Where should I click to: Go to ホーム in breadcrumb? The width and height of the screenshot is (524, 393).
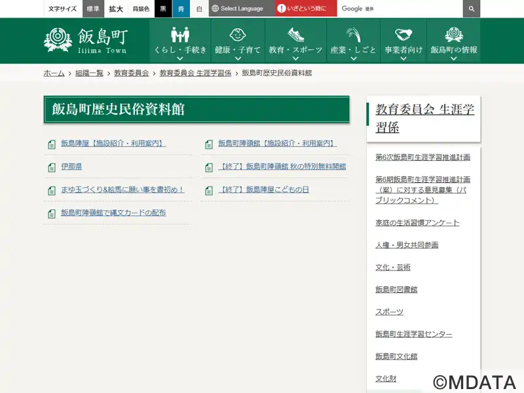point(54,73)
